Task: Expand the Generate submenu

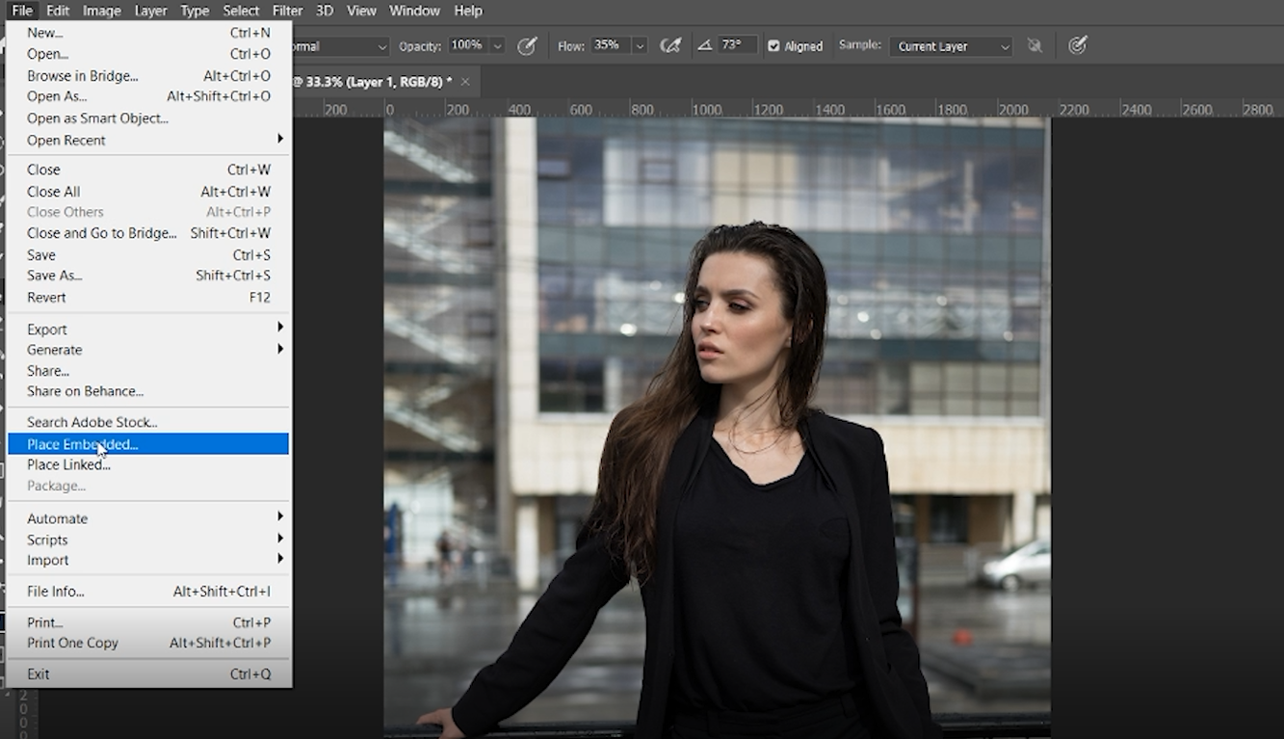Action: pos(148,350)
